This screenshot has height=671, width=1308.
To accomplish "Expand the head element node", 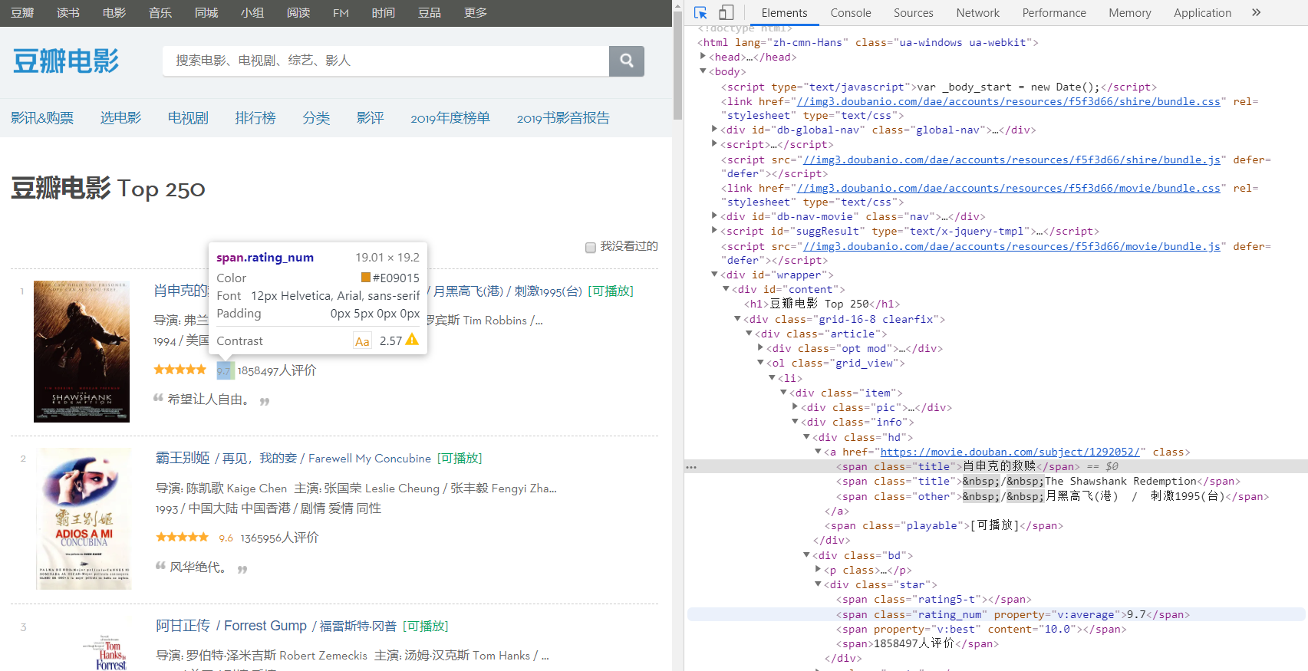I will [x=703, y=57].
